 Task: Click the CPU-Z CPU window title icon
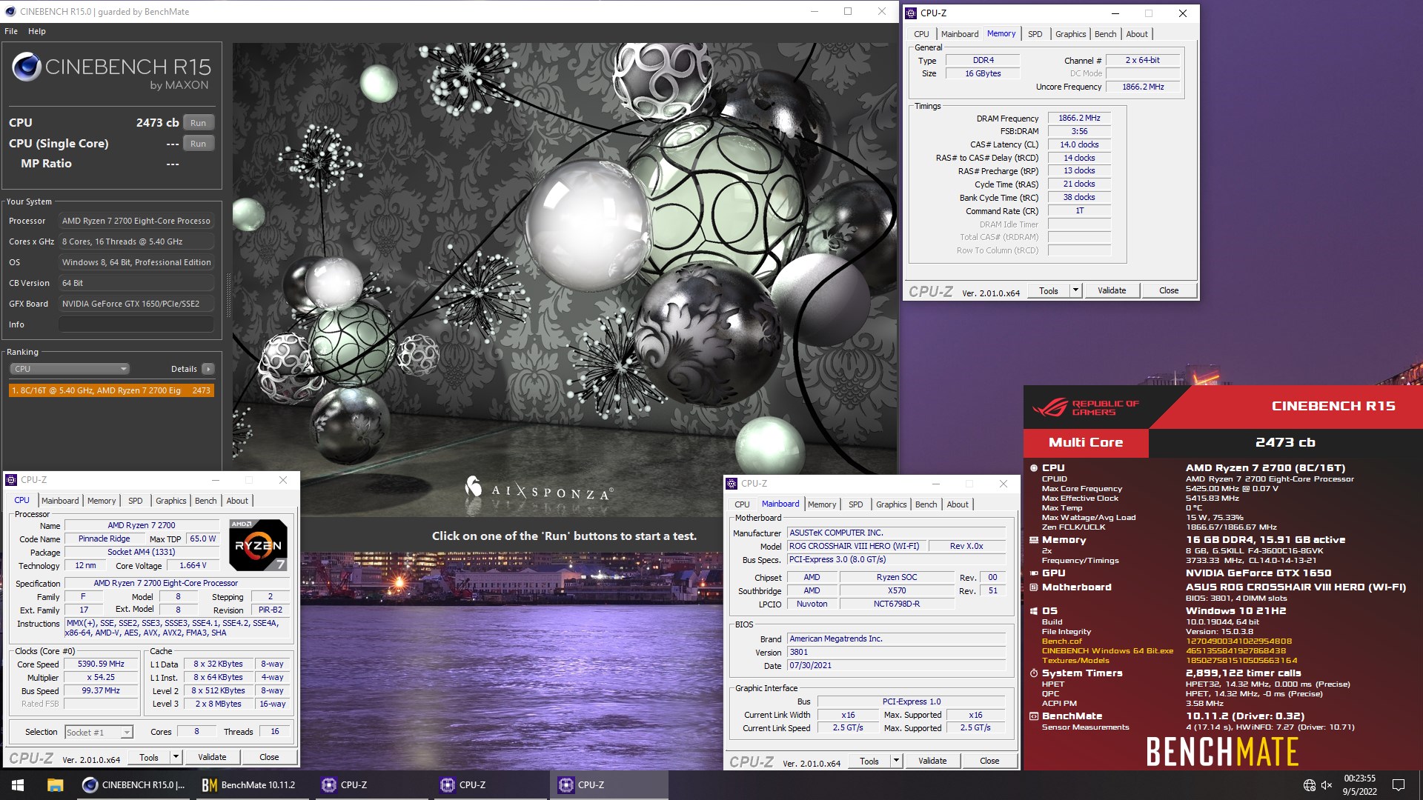(12, 480)
